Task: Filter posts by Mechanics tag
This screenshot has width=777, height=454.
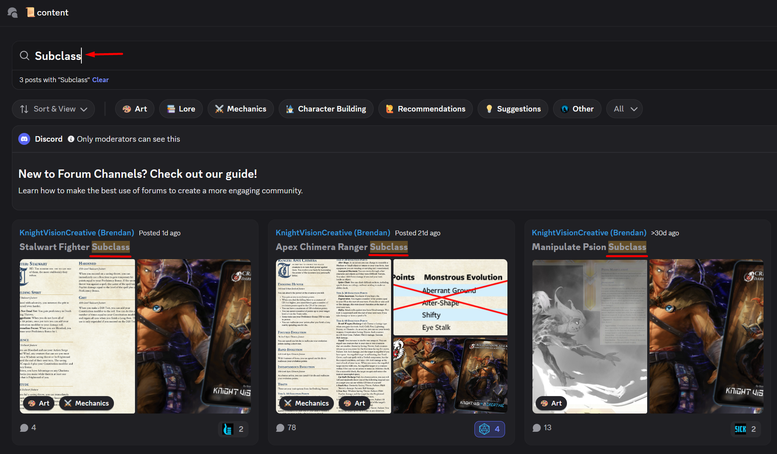Action: 241,109
